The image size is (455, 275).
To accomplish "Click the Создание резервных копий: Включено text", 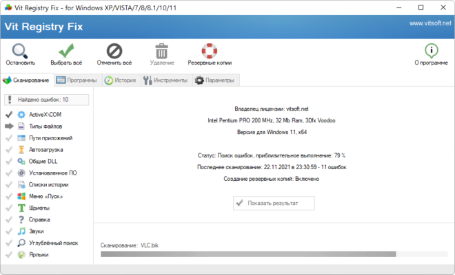I will 272,179.
